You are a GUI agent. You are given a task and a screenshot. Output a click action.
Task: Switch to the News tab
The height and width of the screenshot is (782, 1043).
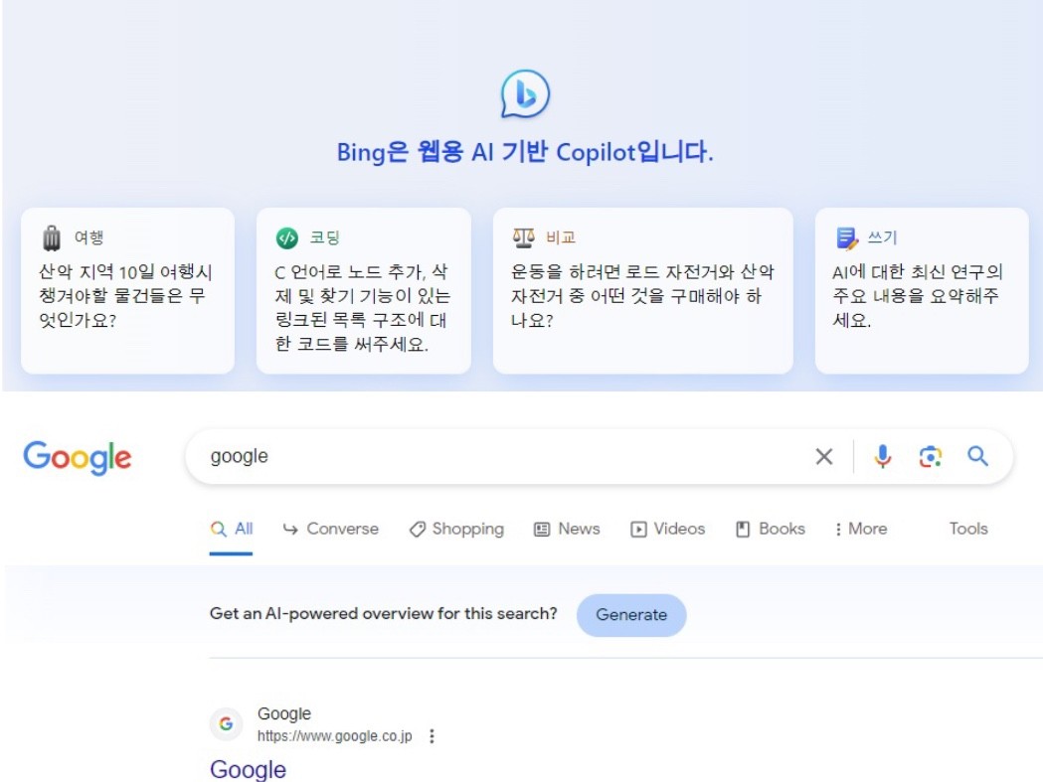point(567,529)
